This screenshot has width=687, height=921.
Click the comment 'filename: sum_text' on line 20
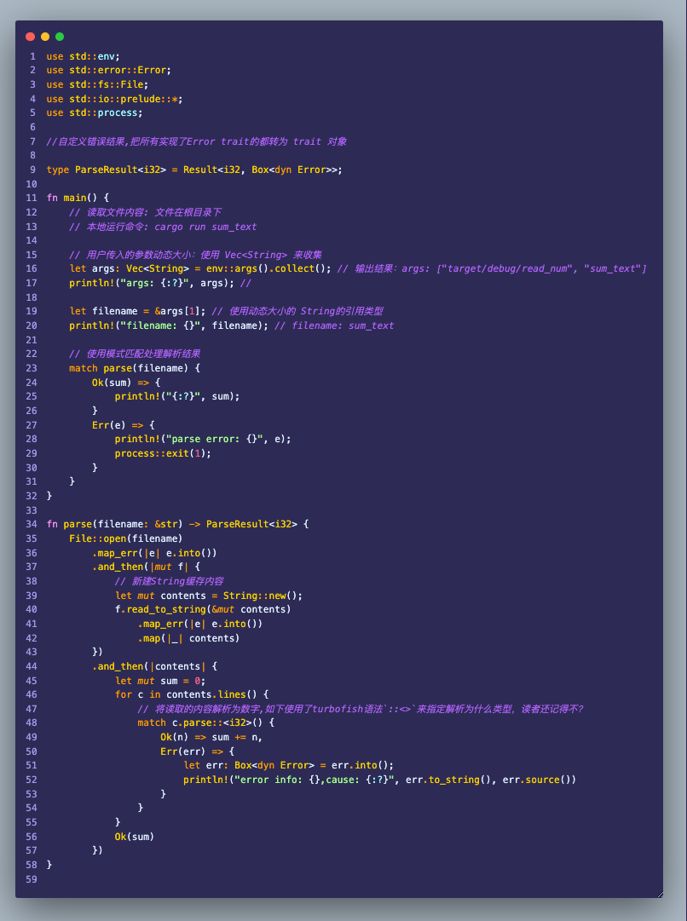click(334, 325)
